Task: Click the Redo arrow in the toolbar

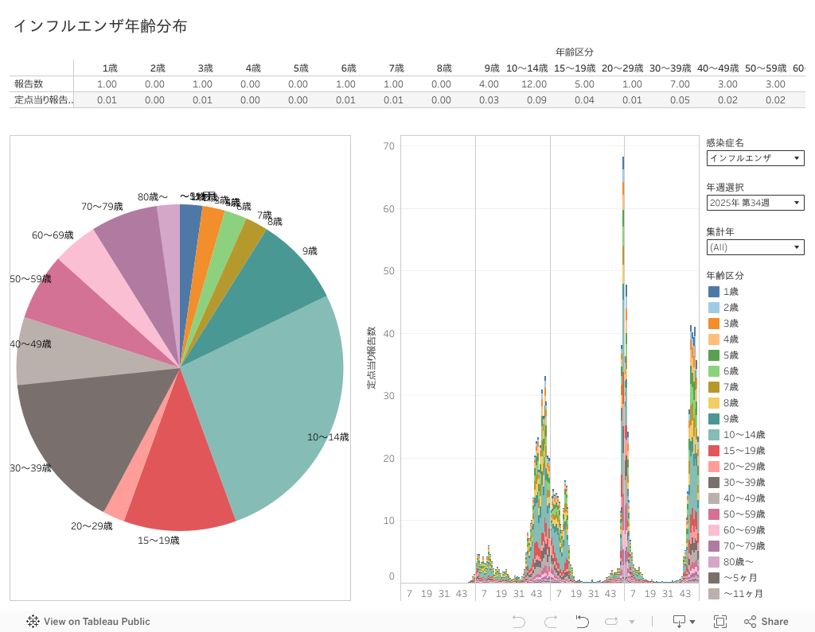Action: click(550, 622)
